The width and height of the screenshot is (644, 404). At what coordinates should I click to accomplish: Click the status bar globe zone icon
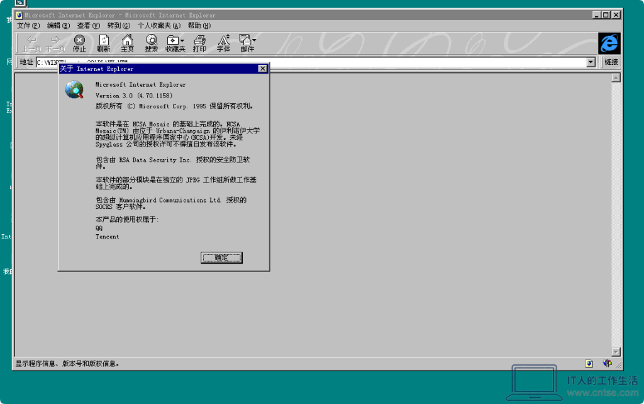[607, 363]
